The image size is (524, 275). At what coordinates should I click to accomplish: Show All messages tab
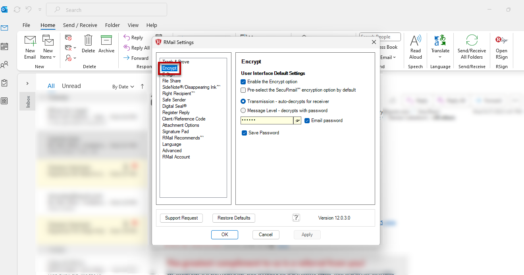pos(51,86)
